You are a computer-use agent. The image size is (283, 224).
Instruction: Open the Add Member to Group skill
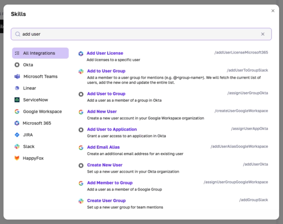pos(110,183)
